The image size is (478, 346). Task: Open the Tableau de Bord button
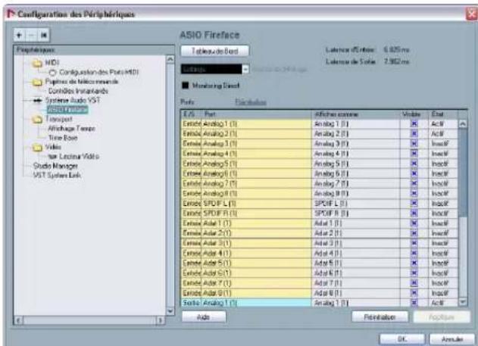point(215,51)
